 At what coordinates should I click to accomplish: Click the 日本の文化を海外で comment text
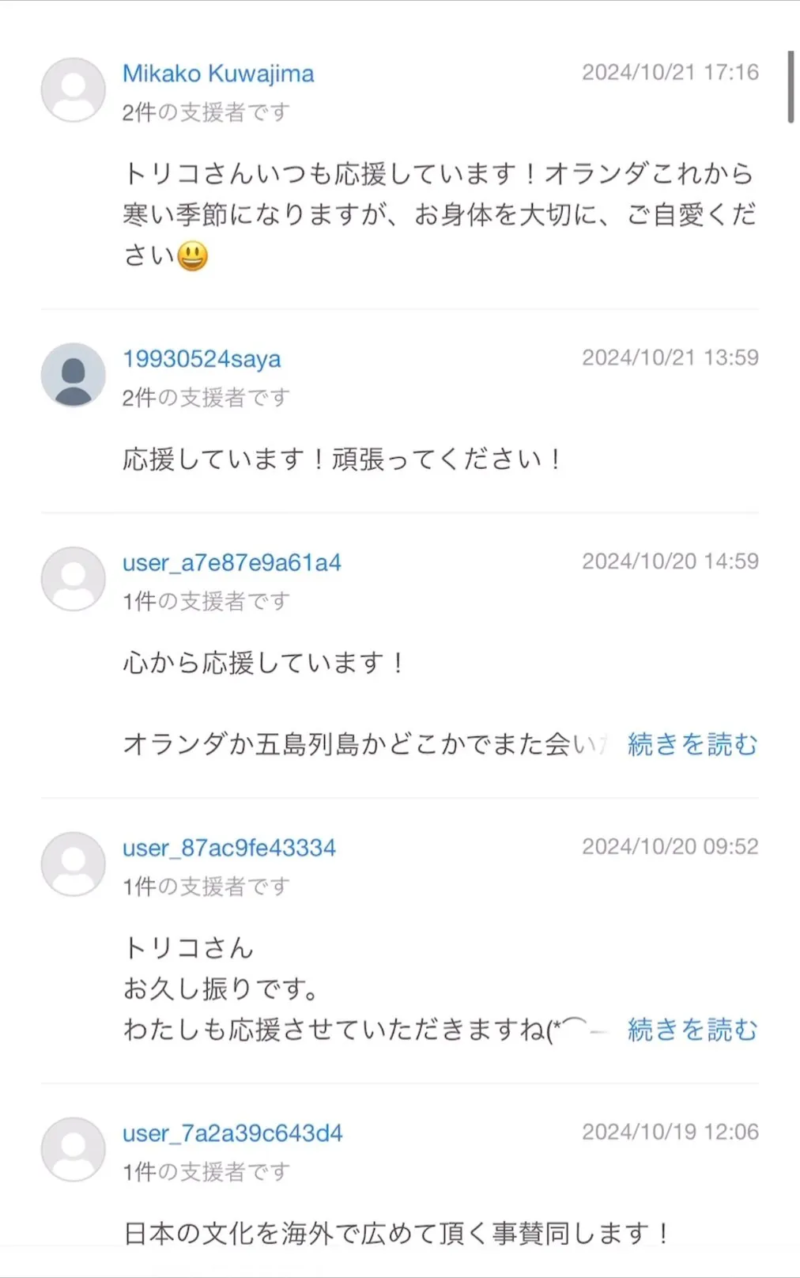tap(397, 1233)
